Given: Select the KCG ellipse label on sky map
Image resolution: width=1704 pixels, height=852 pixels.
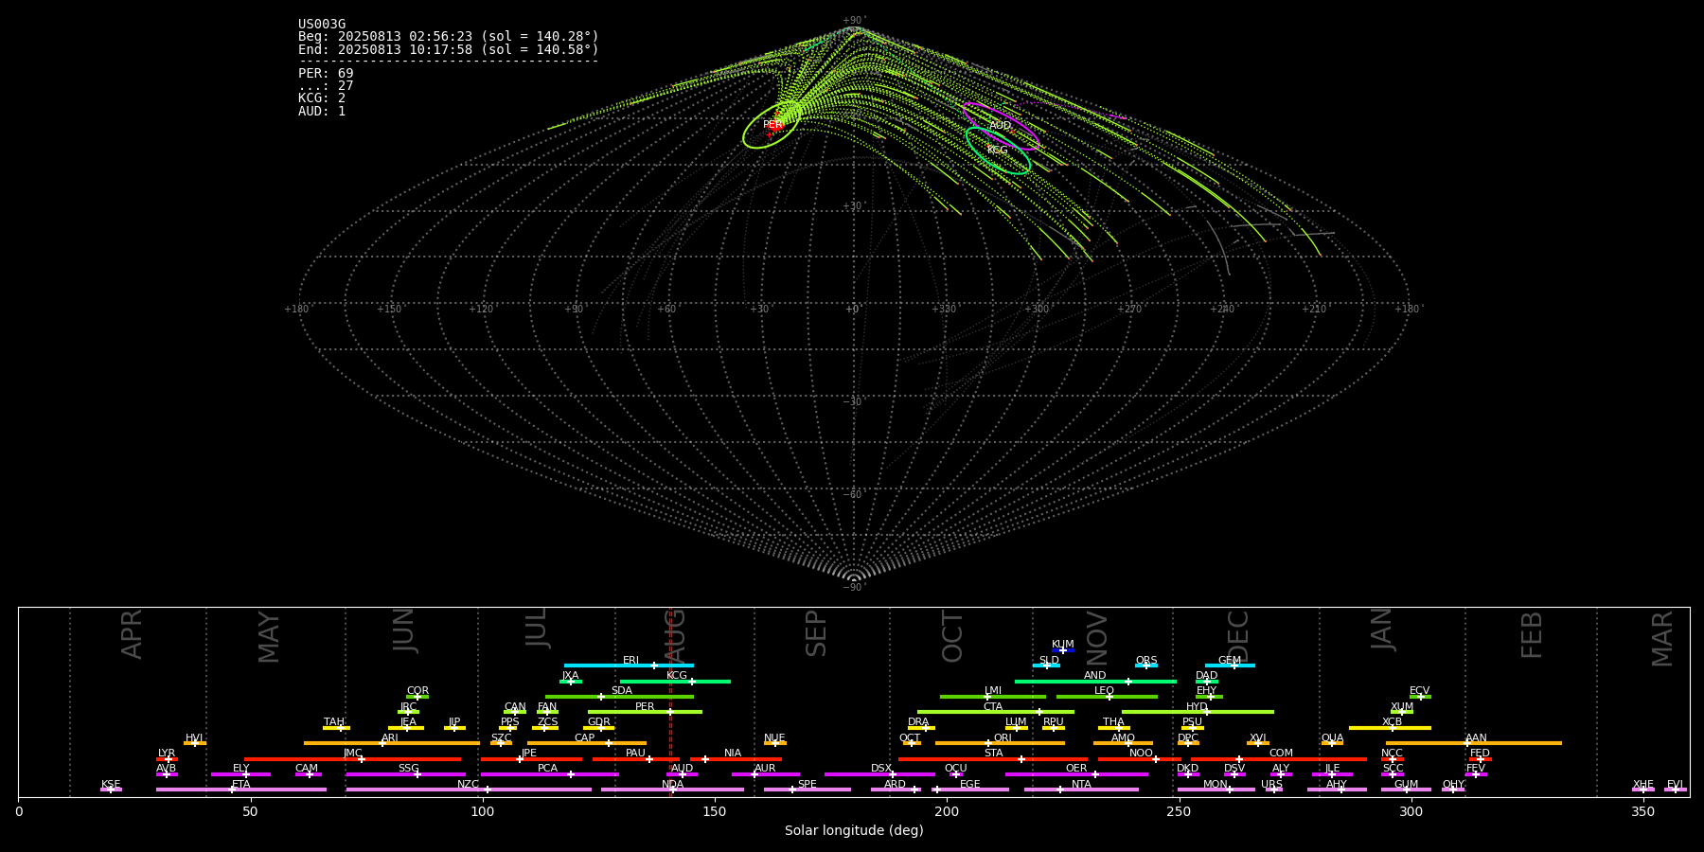Looking at the screenshot, I should [x=998, y=151].
